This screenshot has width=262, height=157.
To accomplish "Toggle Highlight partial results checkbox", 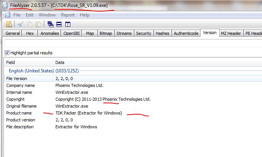I will click(7, 53).
